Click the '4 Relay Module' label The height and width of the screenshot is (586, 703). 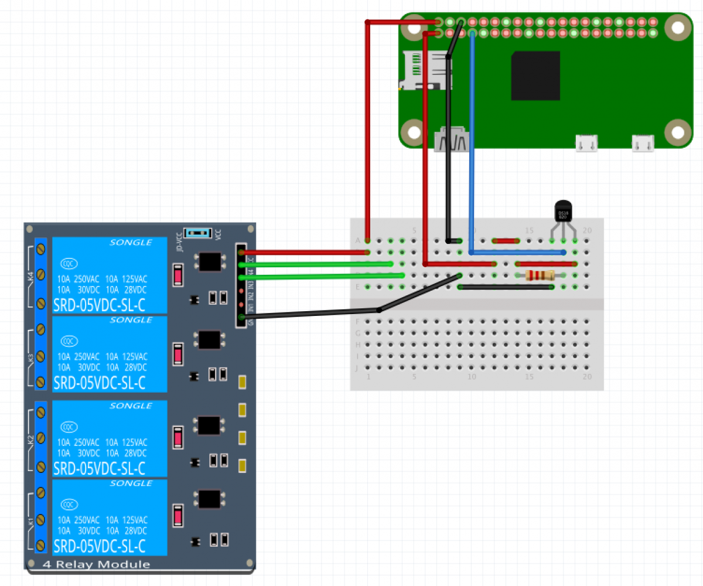point(96,565)
